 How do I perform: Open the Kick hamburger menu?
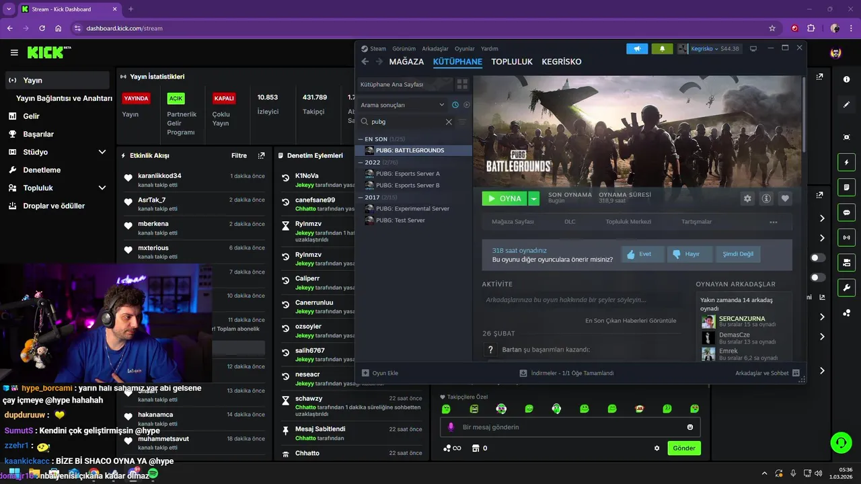point(14,52)
